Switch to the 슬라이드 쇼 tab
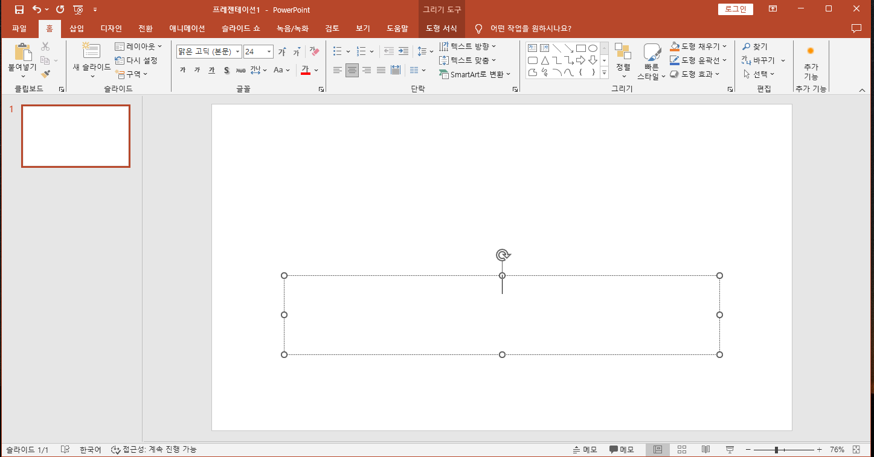This screenshot has width=874, height=457. [240, 28]
